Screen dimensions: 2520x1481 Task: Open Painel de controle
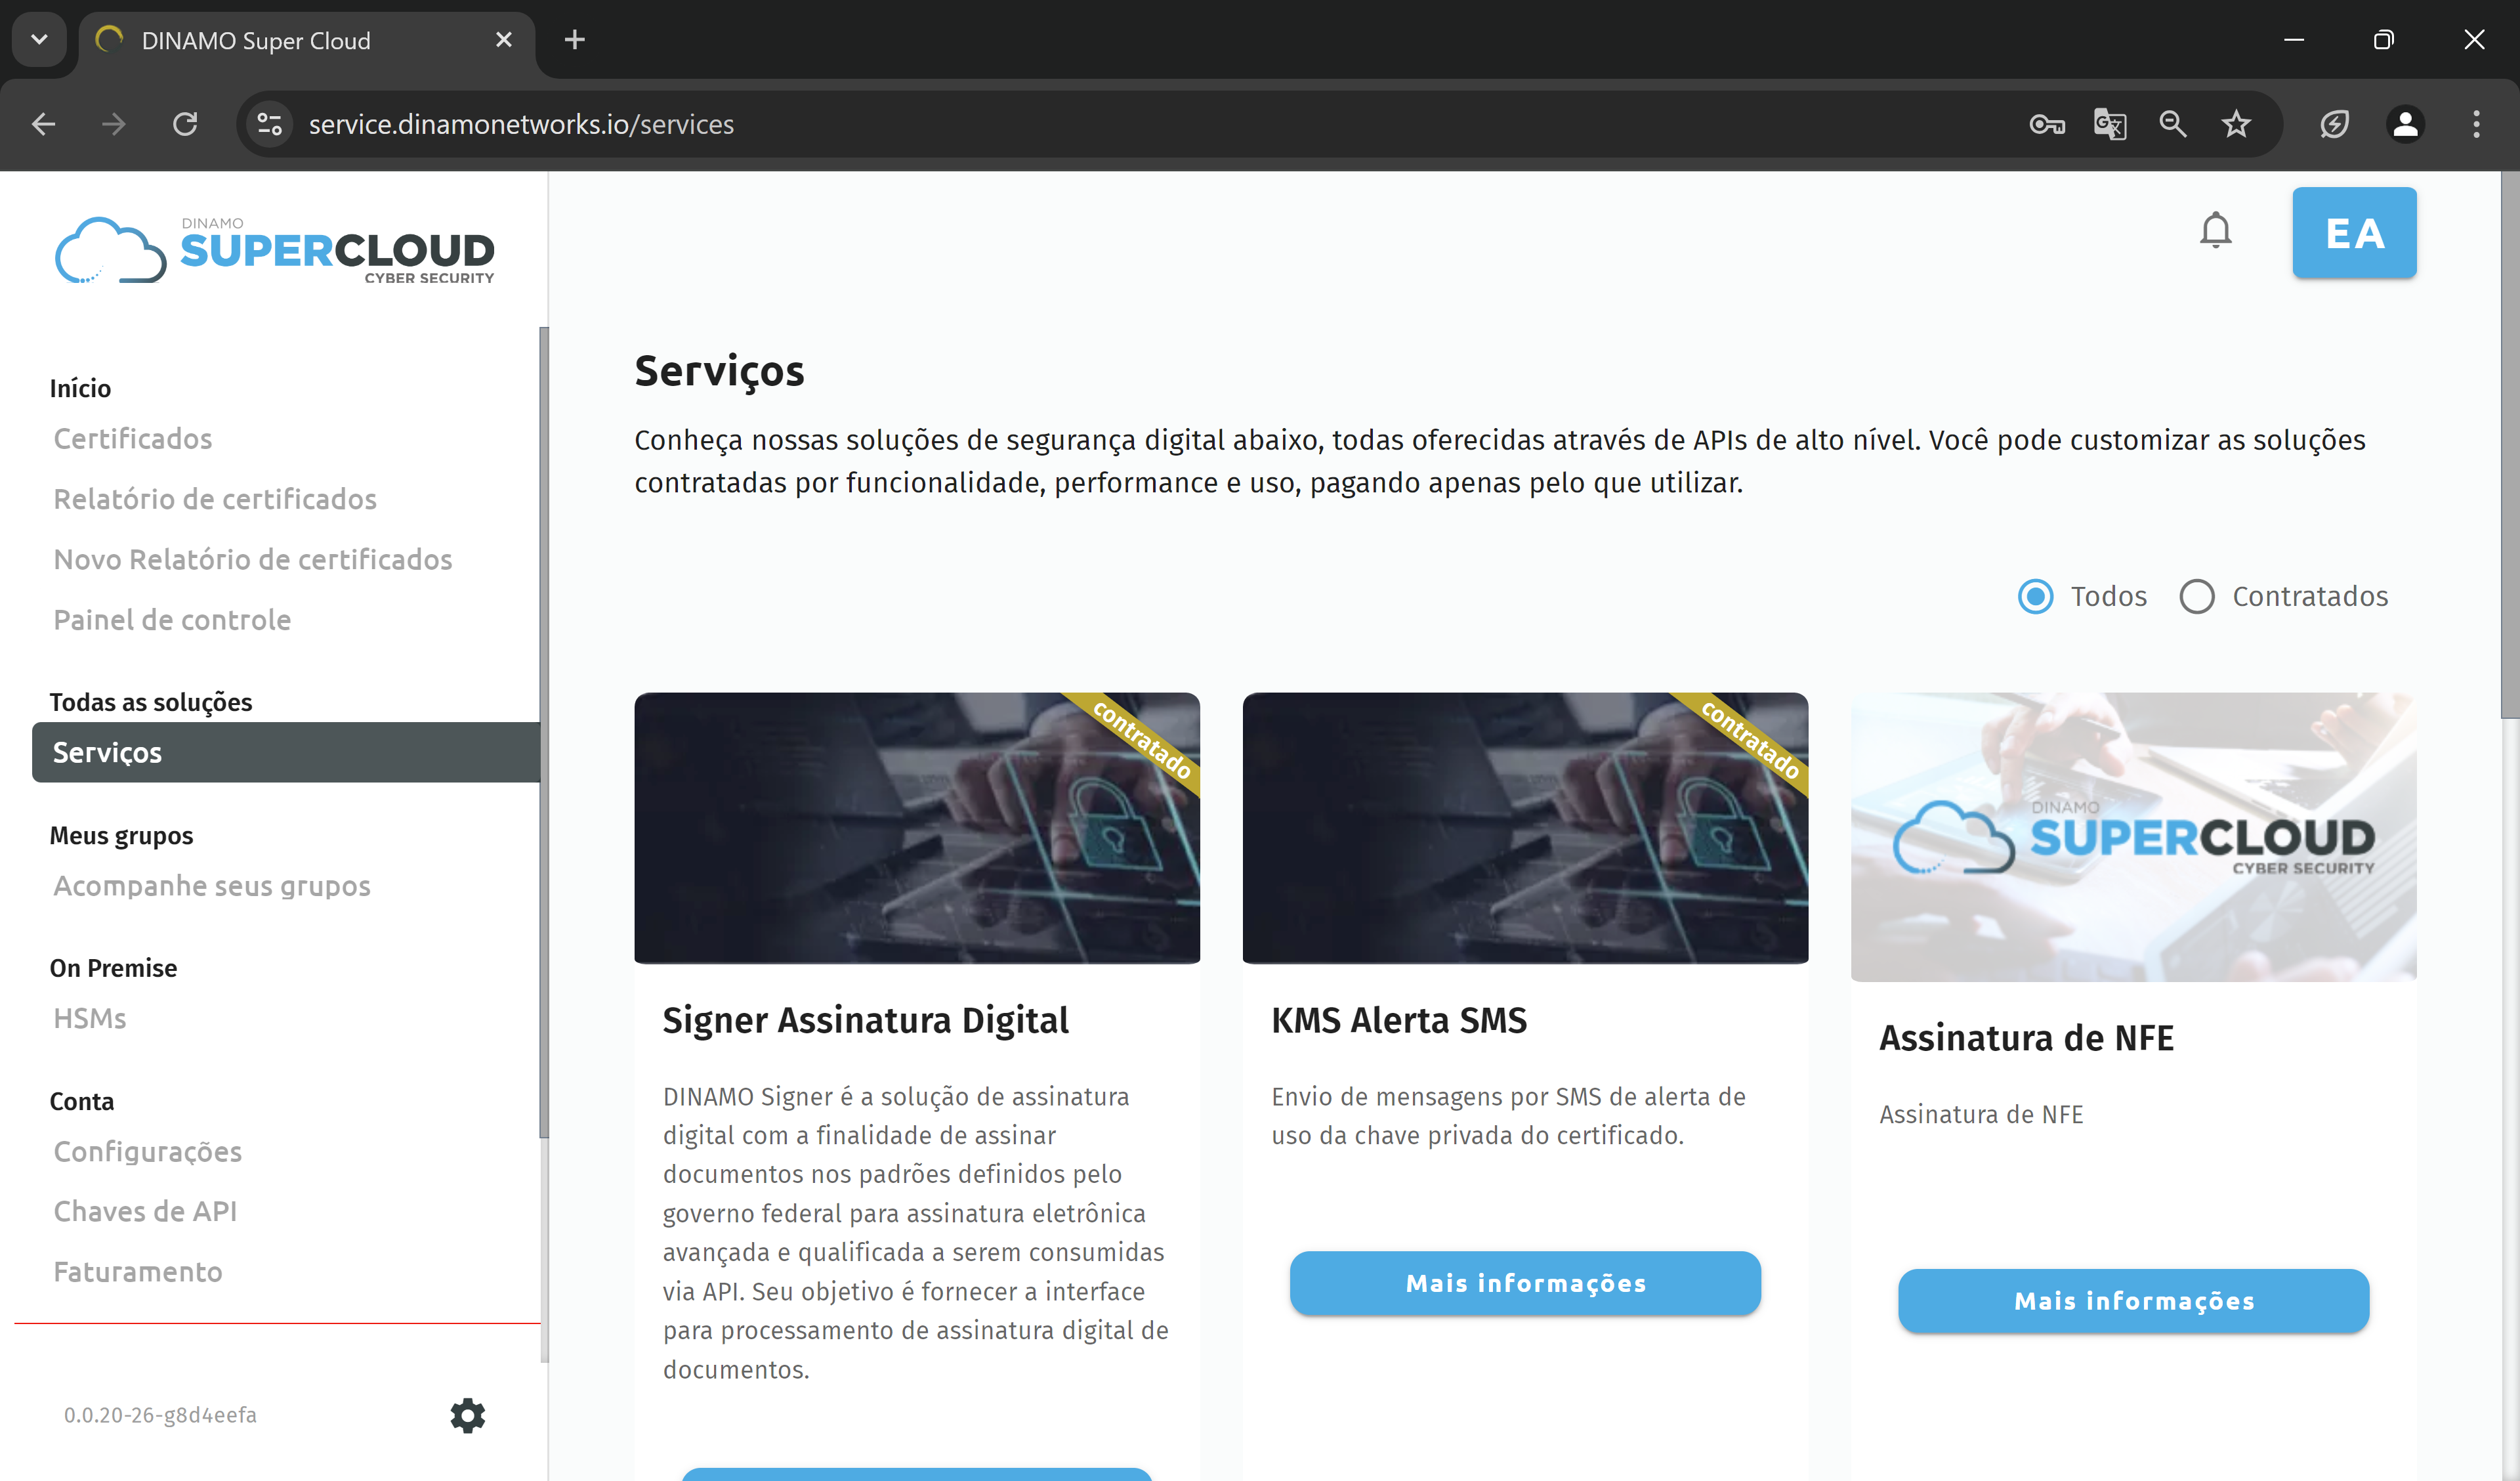(x=172, y=620)
